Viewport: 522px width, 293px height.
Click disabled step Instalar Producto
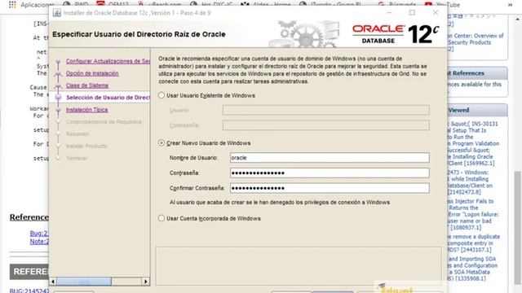pos(86,146)
